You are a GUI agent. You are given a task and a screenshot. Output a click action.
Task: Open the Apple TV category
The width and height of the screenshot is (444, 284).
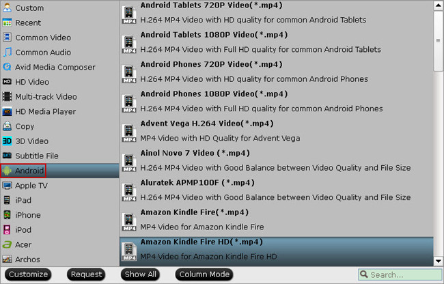(59, 186)
